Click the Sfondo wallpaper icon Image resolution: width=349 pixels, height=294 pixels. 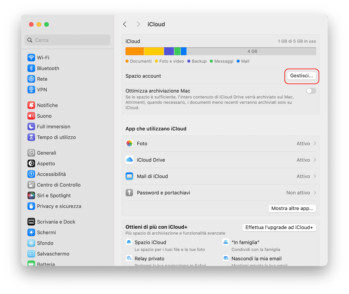(31, 243)
